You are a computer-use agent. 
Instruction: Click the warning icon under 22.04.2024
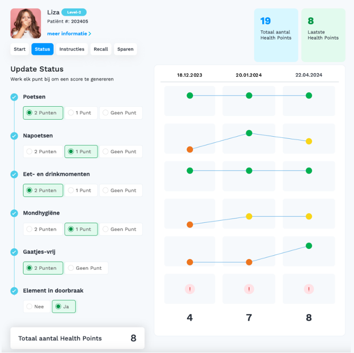(309, 289)
